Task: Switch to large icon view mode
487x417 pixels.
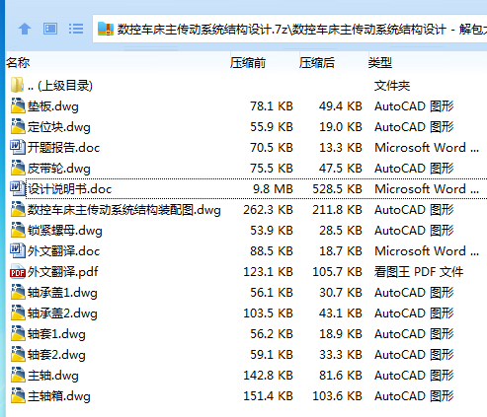Action: click(x=50, y=29)
